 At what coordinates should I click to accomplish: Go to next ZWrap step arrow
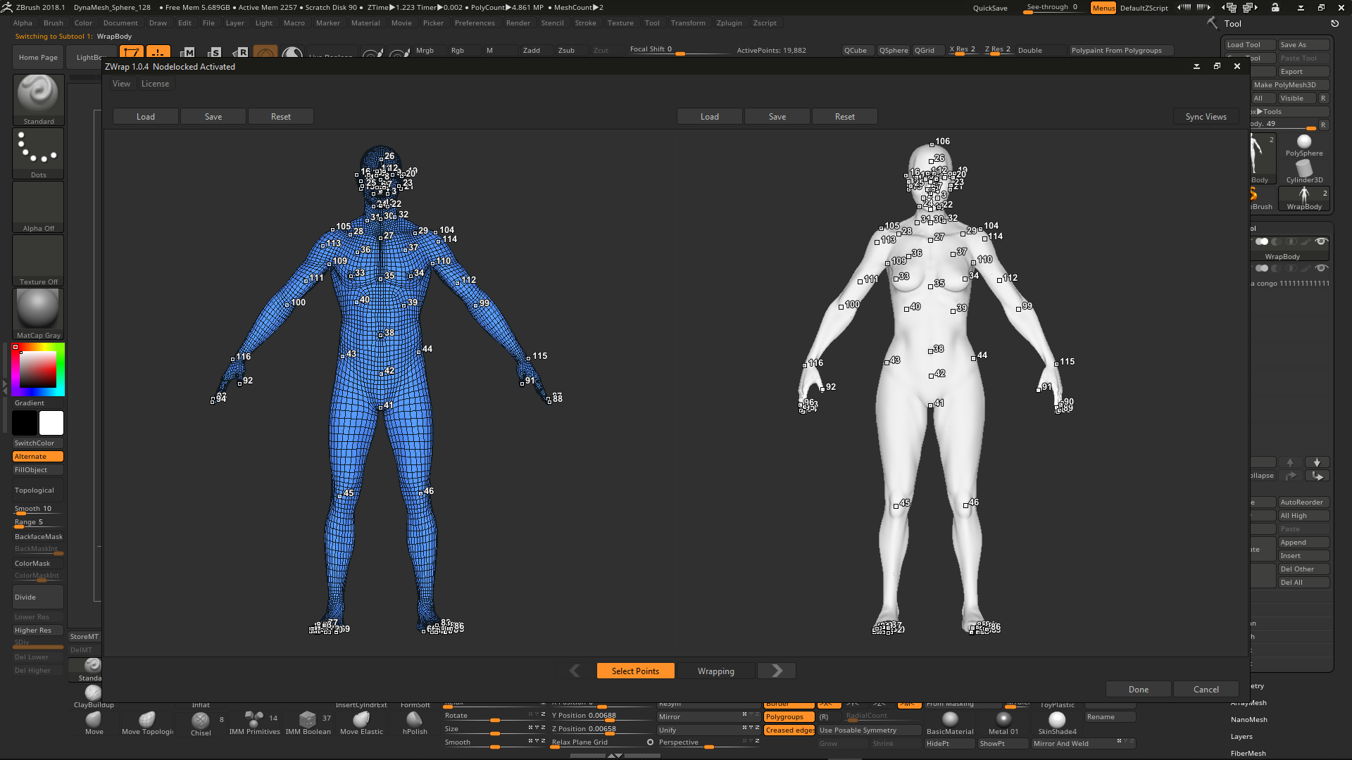tap(777, 671)
